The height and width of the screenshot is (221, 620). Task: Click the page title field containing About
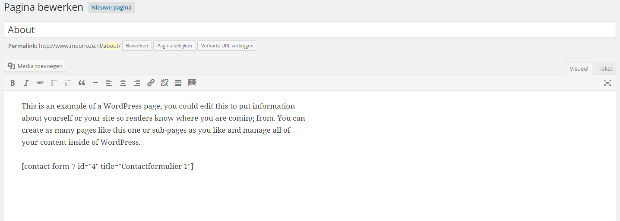[x=310, y=30]
